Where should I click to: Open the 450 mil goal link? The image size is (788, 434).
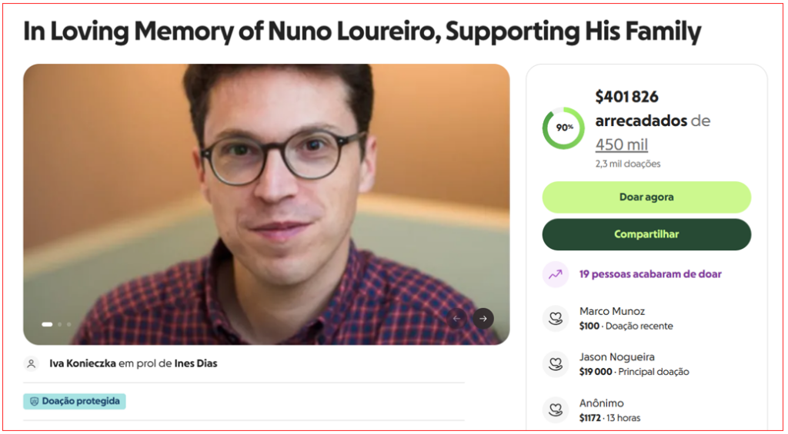coord(622,144)
